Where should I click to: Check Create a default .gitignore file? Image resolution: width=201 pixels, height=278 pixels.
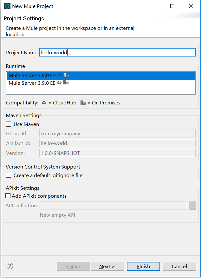click(x=9, y=175)
